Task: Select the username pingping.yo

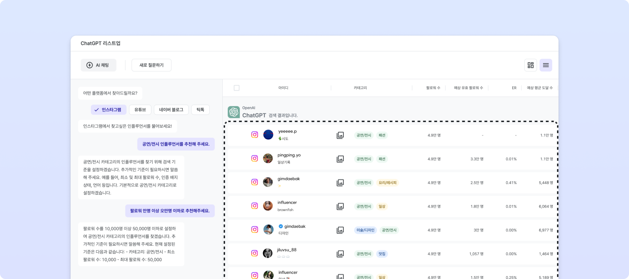Action: (289, 155)
